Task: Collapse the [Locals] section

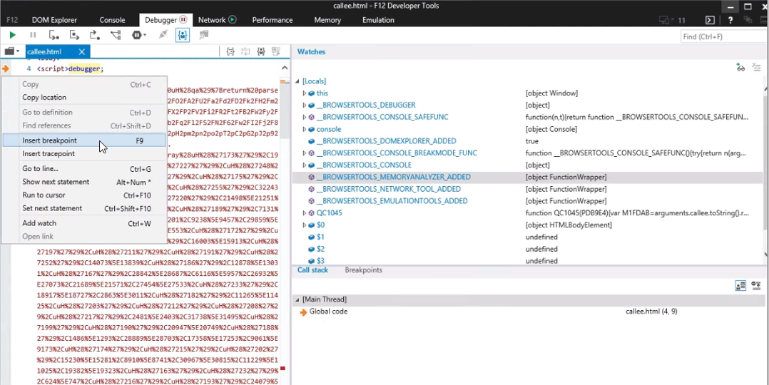Action: (297, 81)
